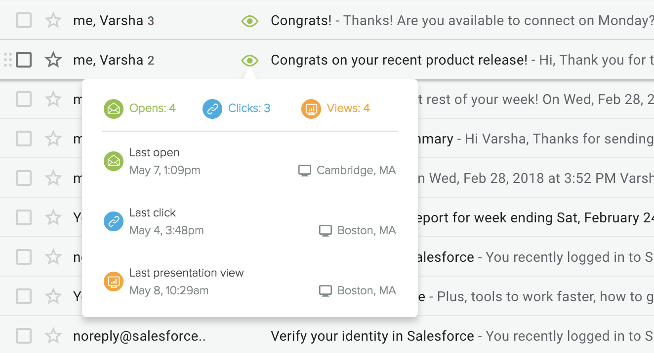Viewport: 654px width, 353px height.
Task: Tick checkbox for bottom noreply@salesforce email
Action: coord(24,336)
